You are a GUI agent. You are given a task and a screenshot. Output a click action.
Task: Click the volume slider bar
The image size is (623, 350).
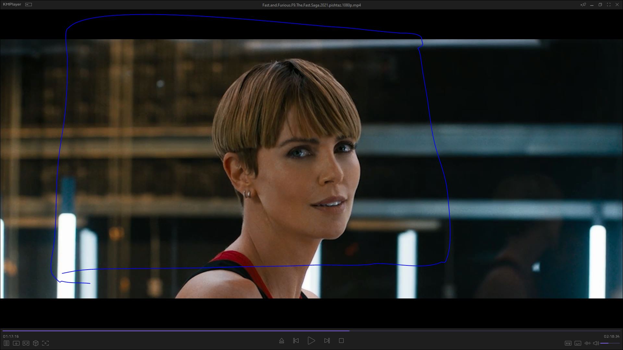tap(610, 343)
